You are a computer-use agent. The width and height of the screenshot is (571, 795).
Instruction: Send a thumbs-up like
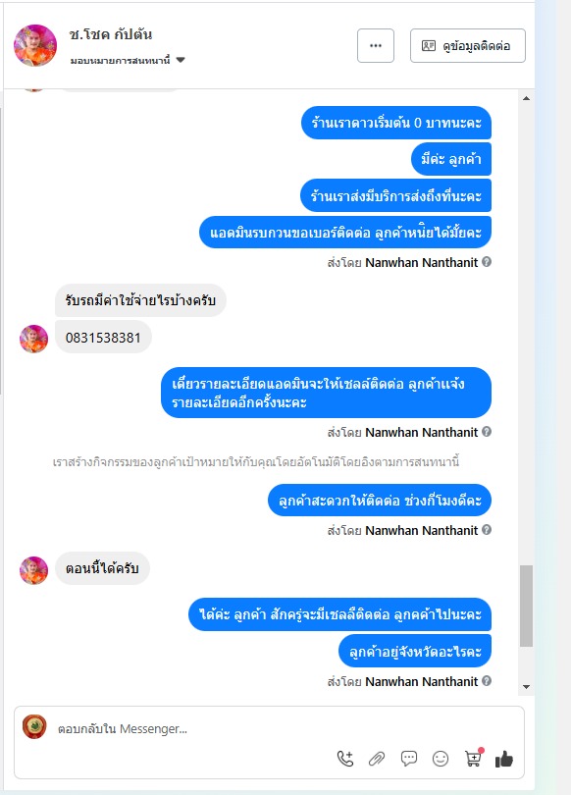point(504,759)
